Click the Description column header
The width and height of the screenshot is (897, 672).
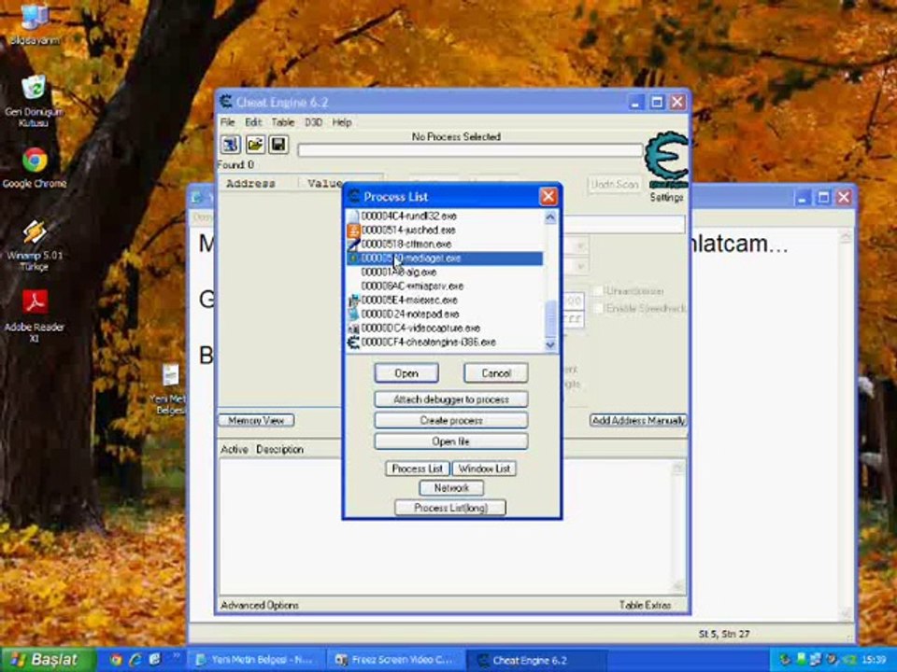[279, 450]
